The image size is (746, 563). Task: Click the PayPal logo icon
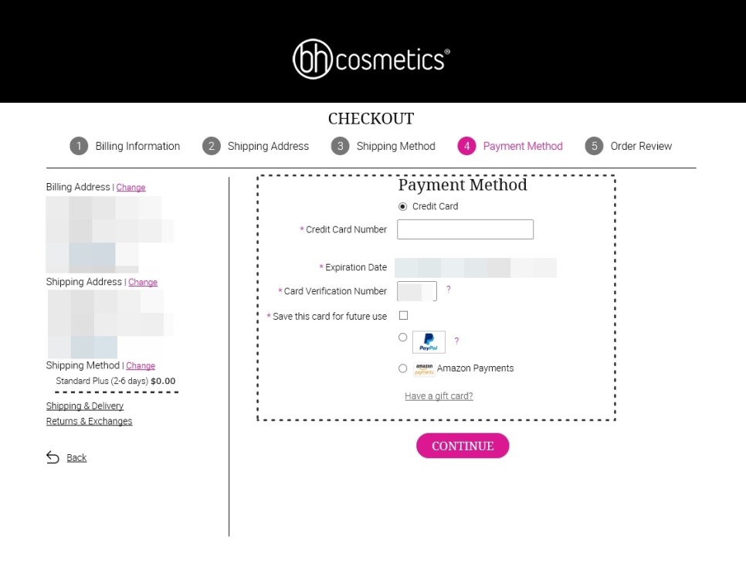429,341
